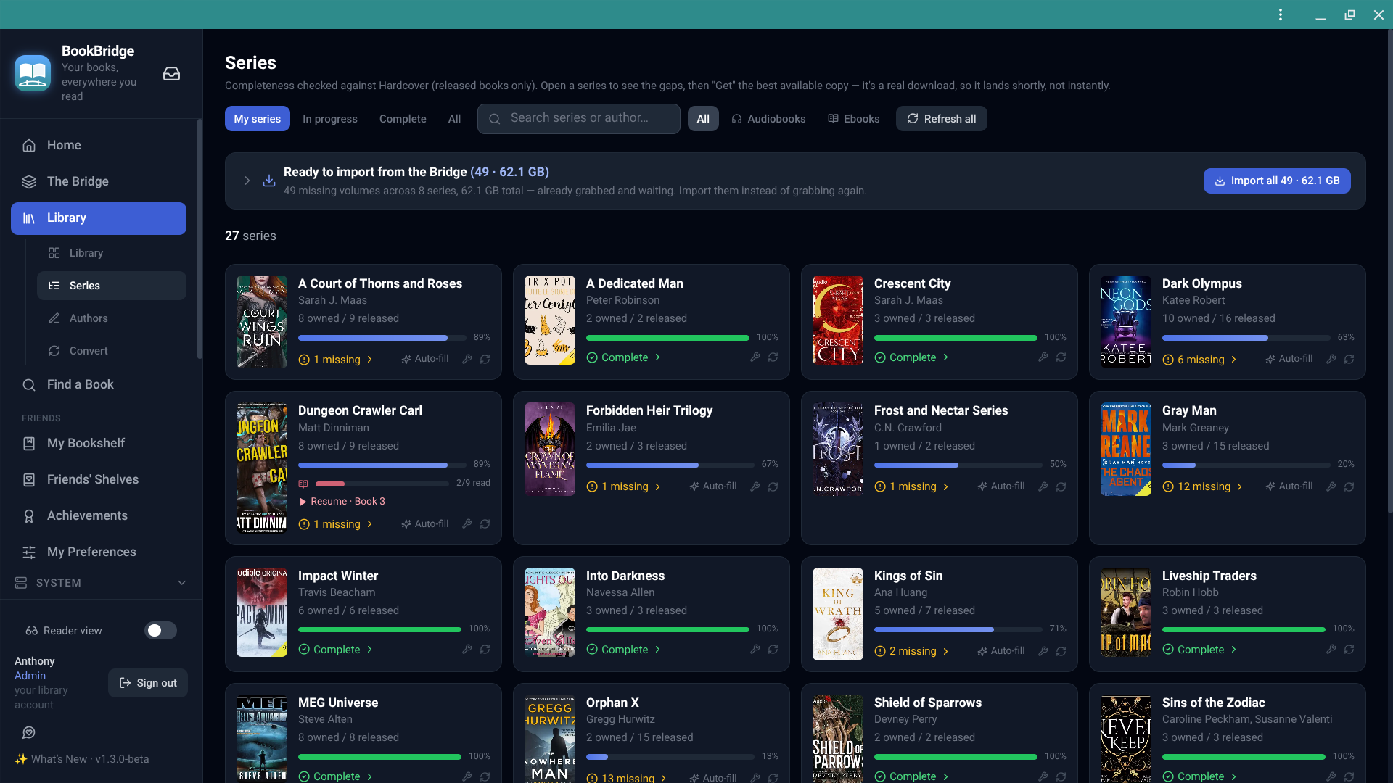The image size is (1393, 783).
Task: Click the wrench icon on Dark Olympus card
Action: (1331, 359)
